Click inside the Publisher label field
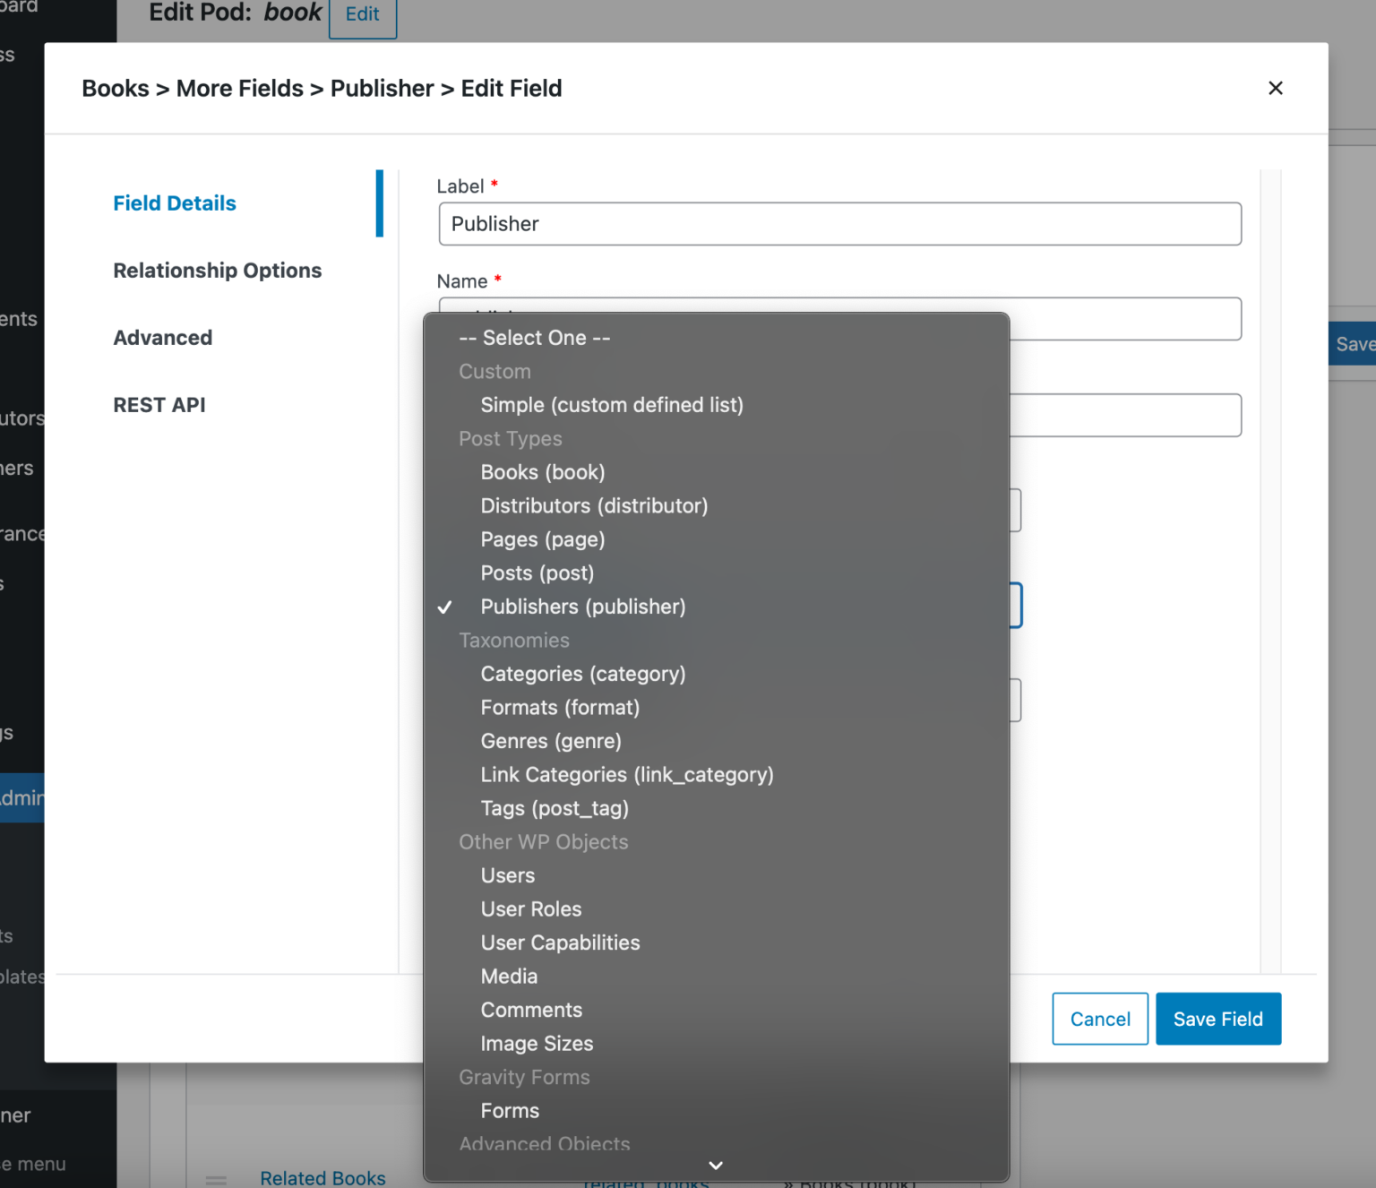 839,224
